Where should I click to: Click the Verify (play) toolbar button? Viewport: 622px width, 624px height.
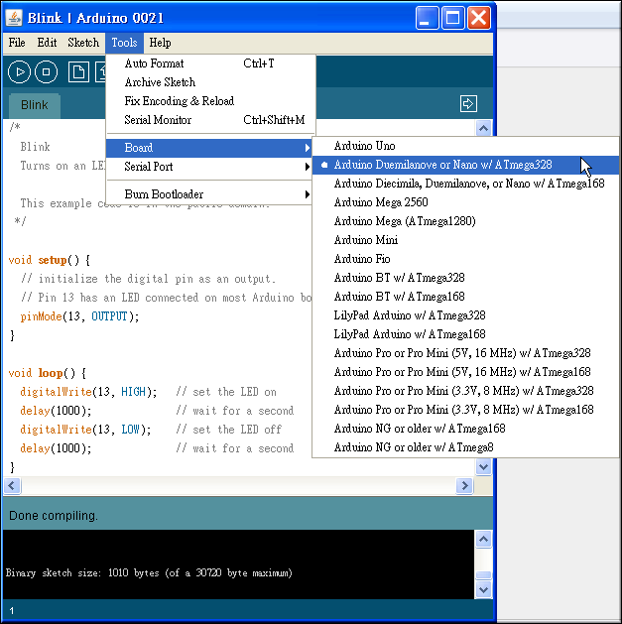[x=19, y=72]
